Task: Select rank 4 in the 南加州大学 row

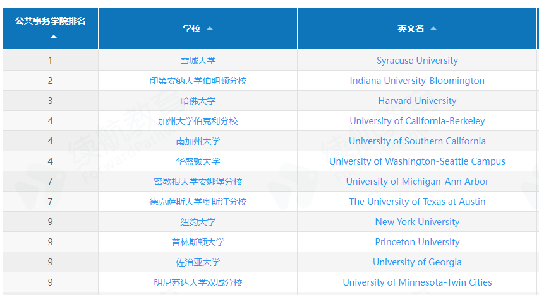Action: click(x=50, y=141)
